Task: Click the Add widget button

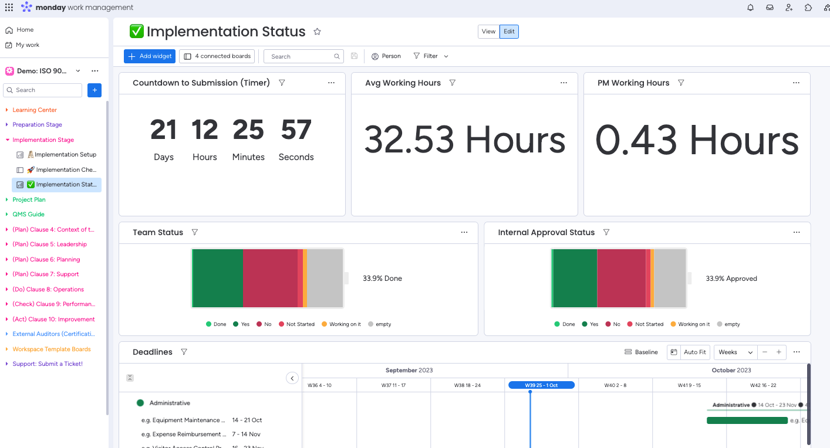Action: pyautogui.click(x=150, y=56)
